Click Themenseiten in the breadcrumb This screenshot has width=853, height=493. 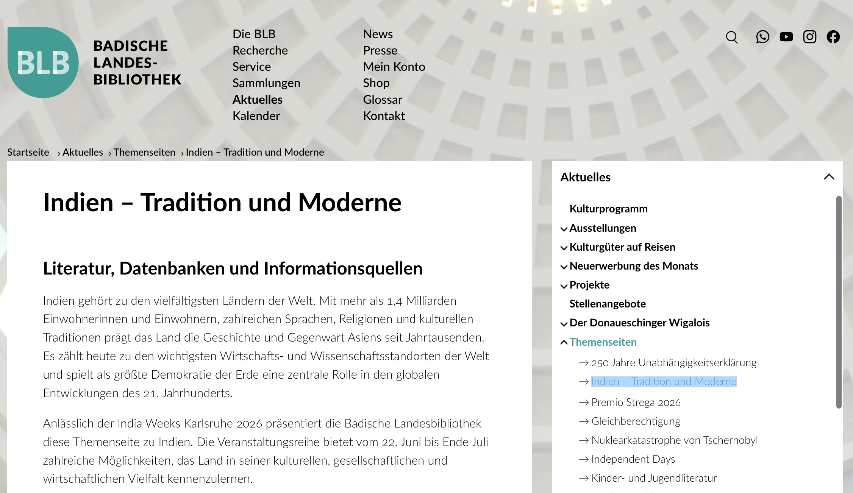144,152
